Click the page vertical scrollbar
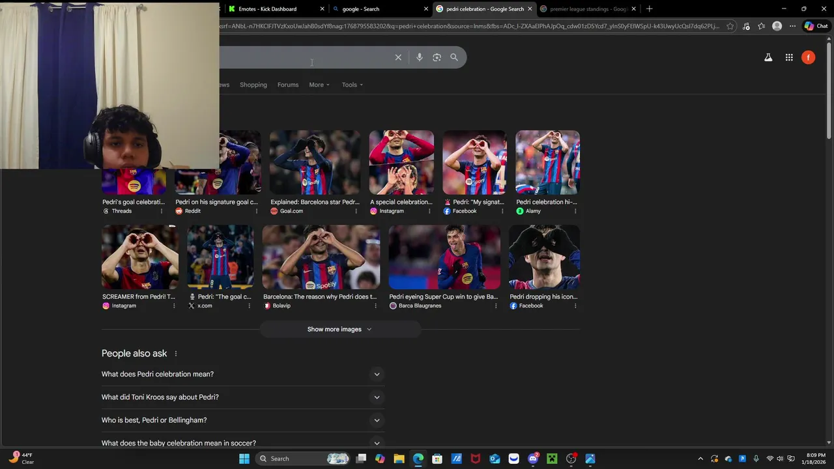Screen dimensions: 834x469 [829, 91]
